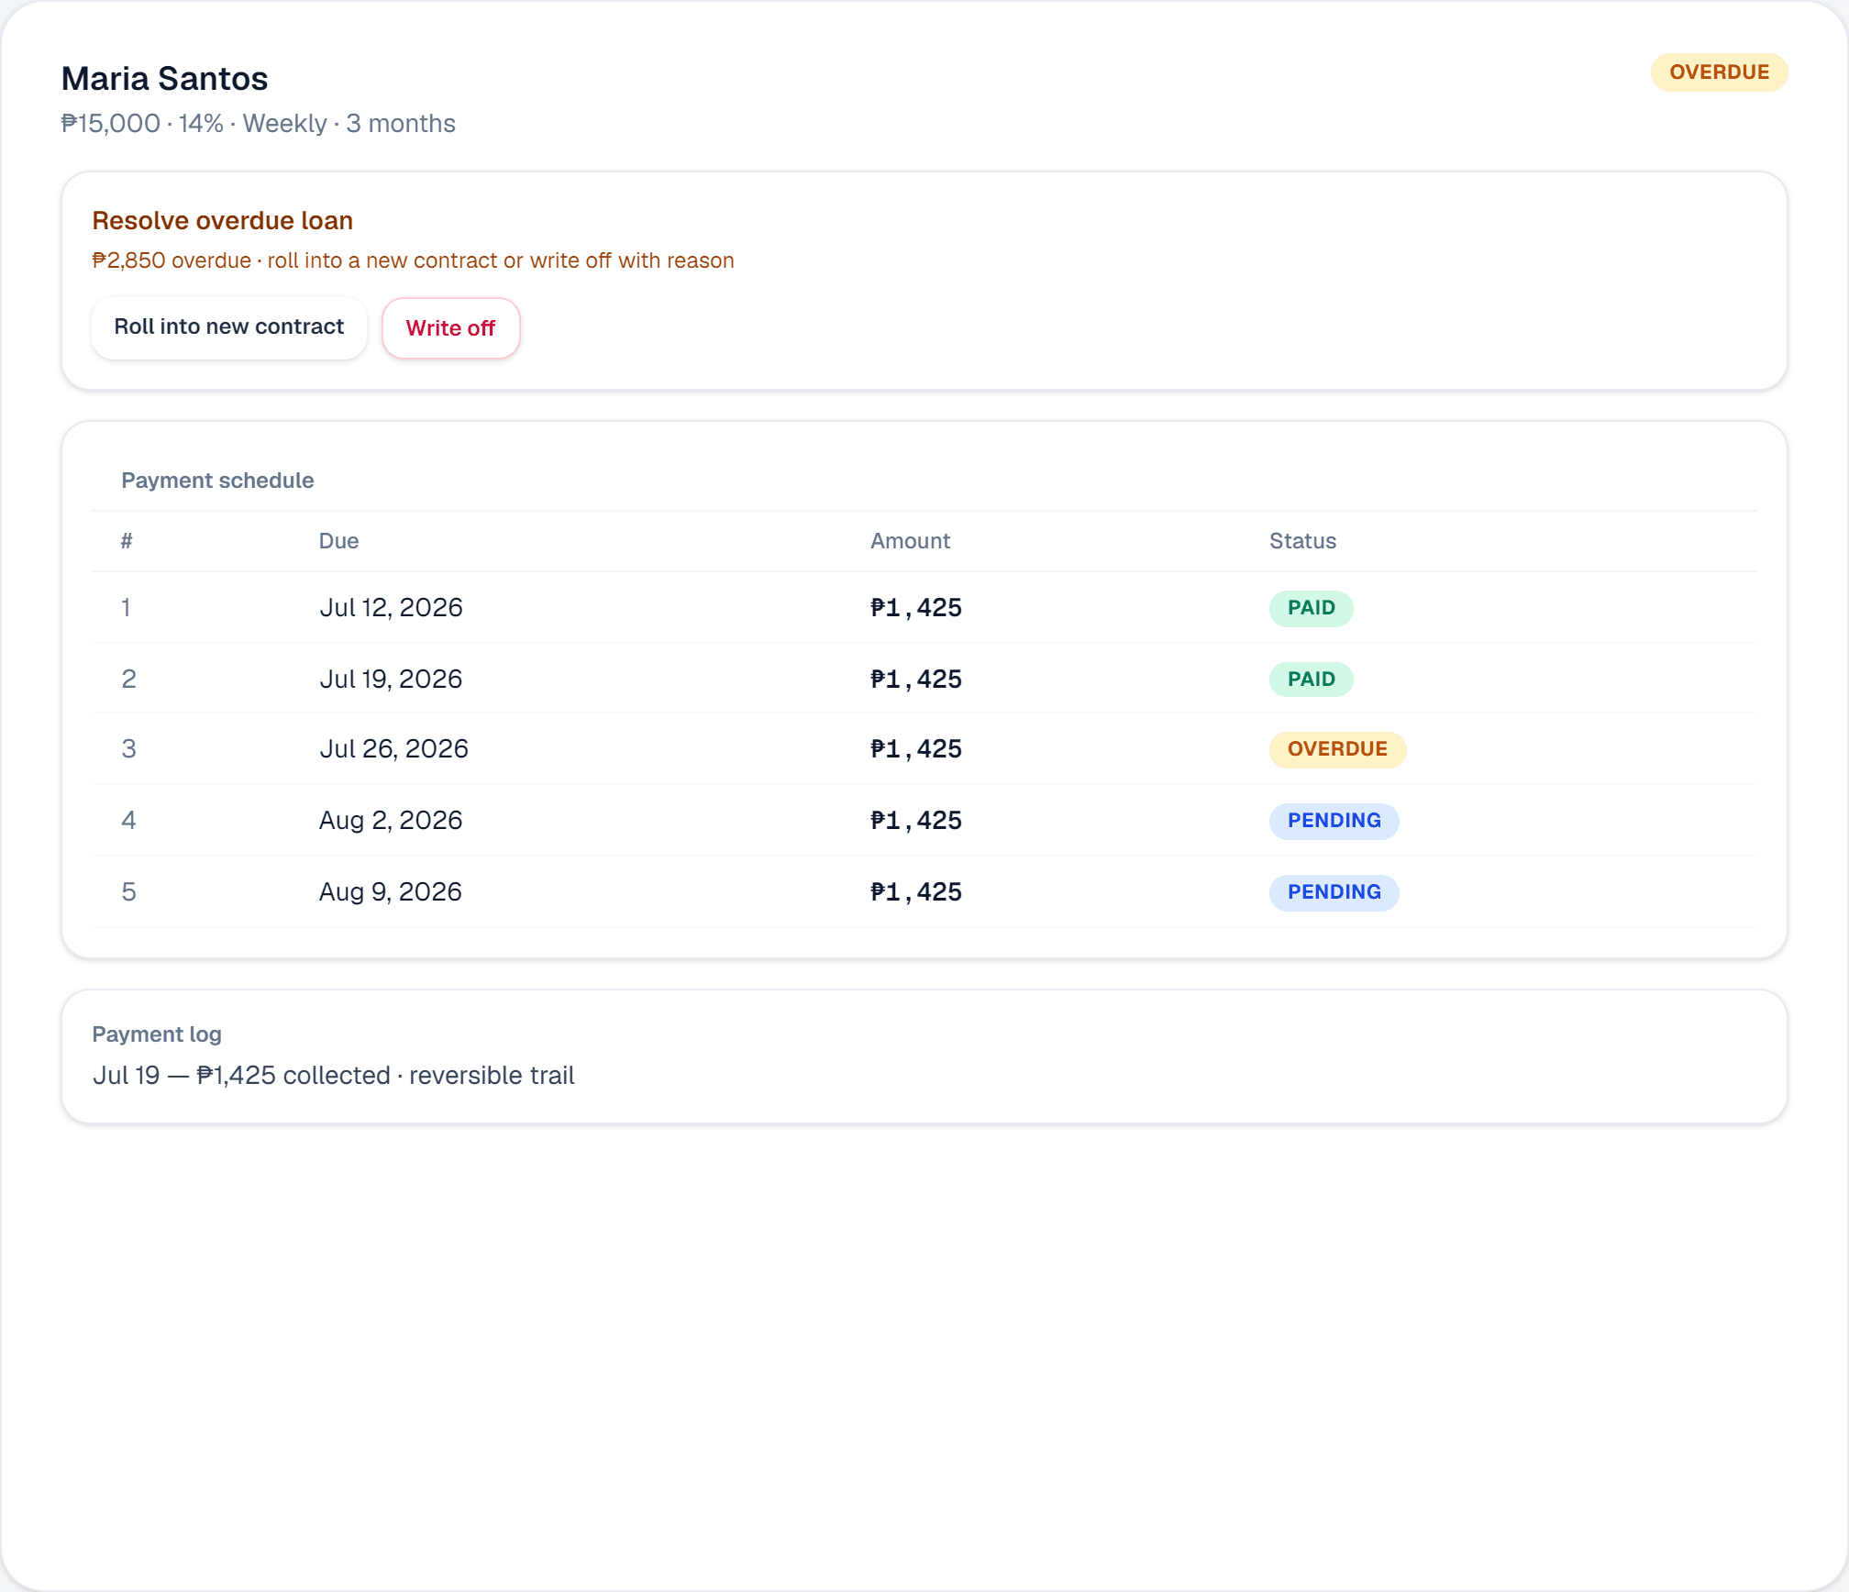Click the Payment log heading
Viewport: 1849px width, 1592px height.
[x=157, y=1034]
